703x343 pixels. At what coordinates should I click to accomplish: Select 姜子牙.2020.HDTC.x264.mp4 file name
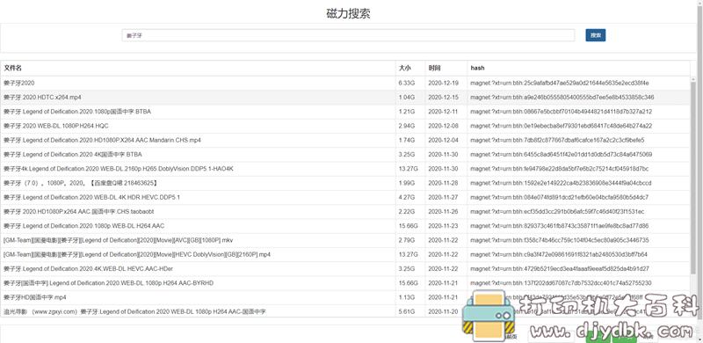click(42, 98)
